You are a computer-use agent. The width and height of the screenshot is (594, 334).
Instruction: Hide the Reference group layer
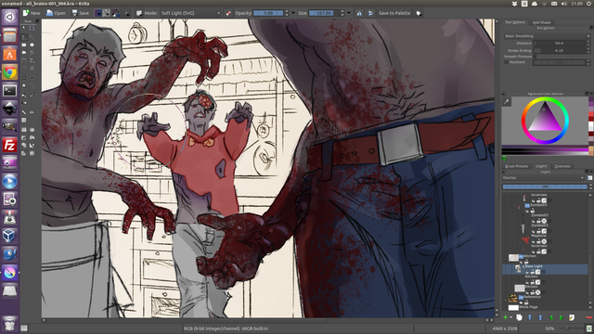522,303
